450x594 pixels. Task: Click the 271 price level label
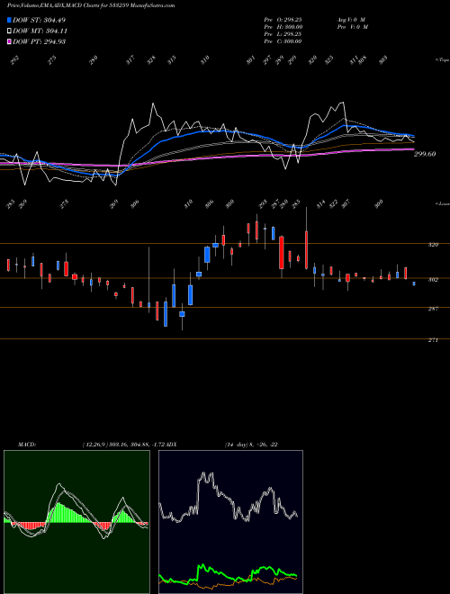click(433, 340)
